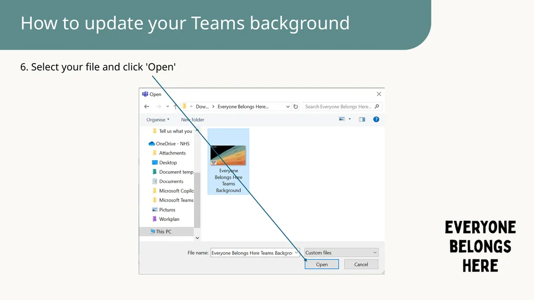Image resolution: width=534 pixels, height=300 pixels.
Task: Select Pictures in the sidebar
Action: point(164,210)
